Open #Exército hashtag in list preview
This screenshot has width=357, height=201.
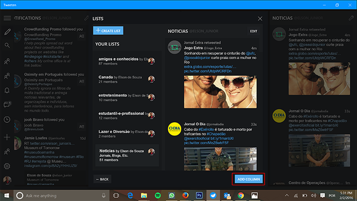coord(206,129)
